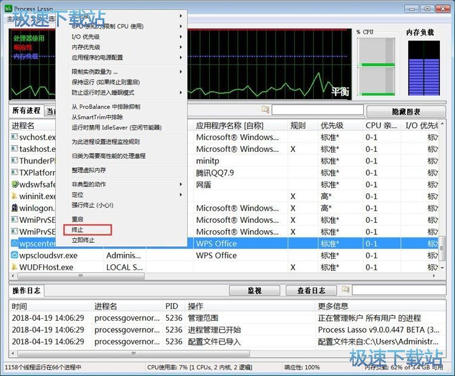Toggle 运行时禁用 IdleSaver option
The height and width of the screenshot is (376, 455).
pyautogui.click(x=116, y=128)
